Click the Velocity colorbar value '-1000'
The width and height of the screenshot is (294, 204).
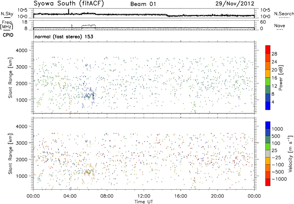(x=279, y=179)
